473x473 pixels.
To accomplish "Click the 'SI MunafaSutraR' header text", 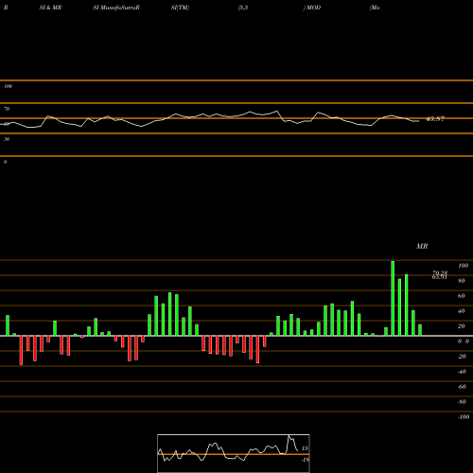I will 116,8.
